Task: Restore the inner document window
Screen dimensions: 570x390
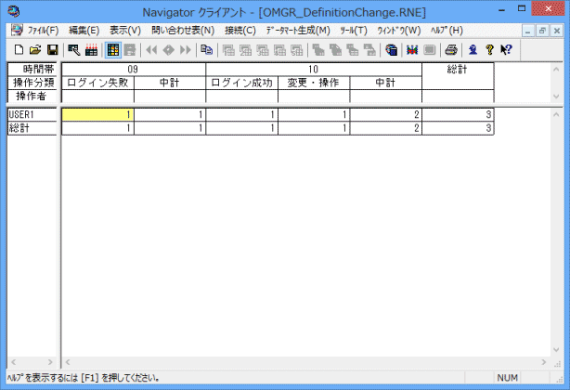Action: pos(542,31)
